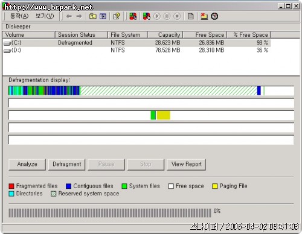Click the C: drive icon
The image size is (302, 234).
pos(7,43)
